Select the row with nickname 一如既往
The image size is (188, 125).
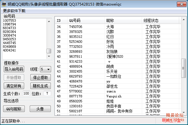[118, 76]
